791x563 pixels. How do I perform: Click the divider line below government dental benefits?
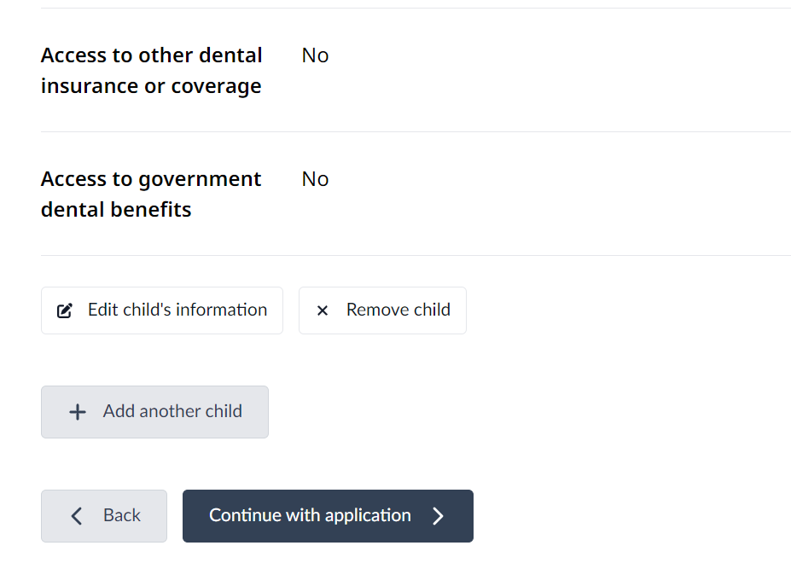click(416, 255)
